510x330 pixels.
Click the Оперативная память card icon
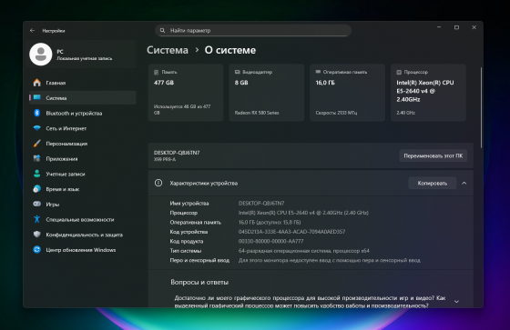coord(318,72)
